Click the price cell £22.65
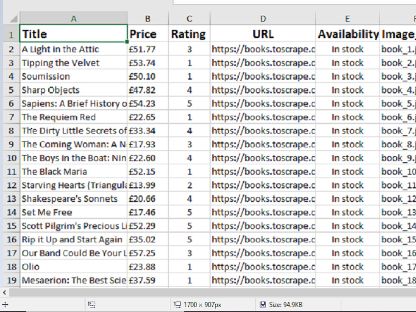The image size is (416, 312). tap(148, 117)
